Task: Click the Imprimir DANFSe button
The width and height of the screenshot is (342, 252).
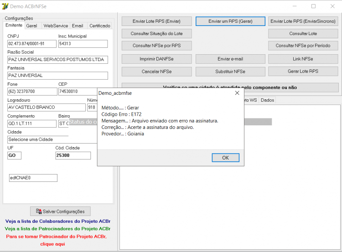Action: tap(156, 59)
